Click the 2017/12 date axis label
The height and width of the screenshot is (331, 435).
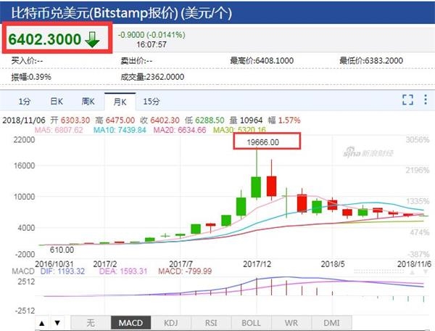coord(257,263)
